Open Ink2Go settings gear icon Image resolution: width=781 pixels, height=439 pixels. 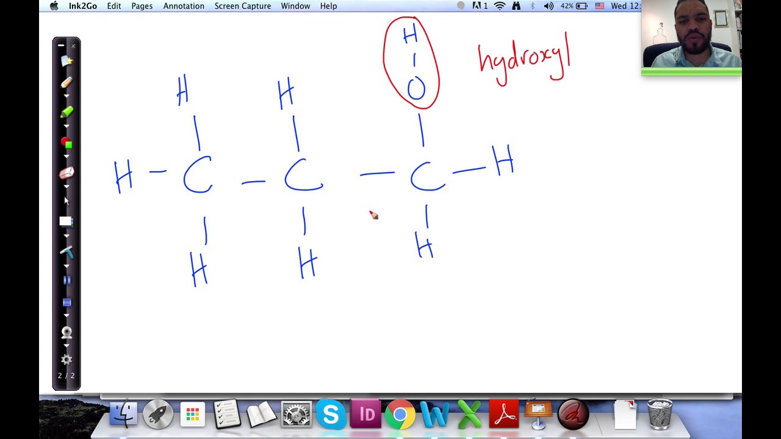[x=67, y=360]
